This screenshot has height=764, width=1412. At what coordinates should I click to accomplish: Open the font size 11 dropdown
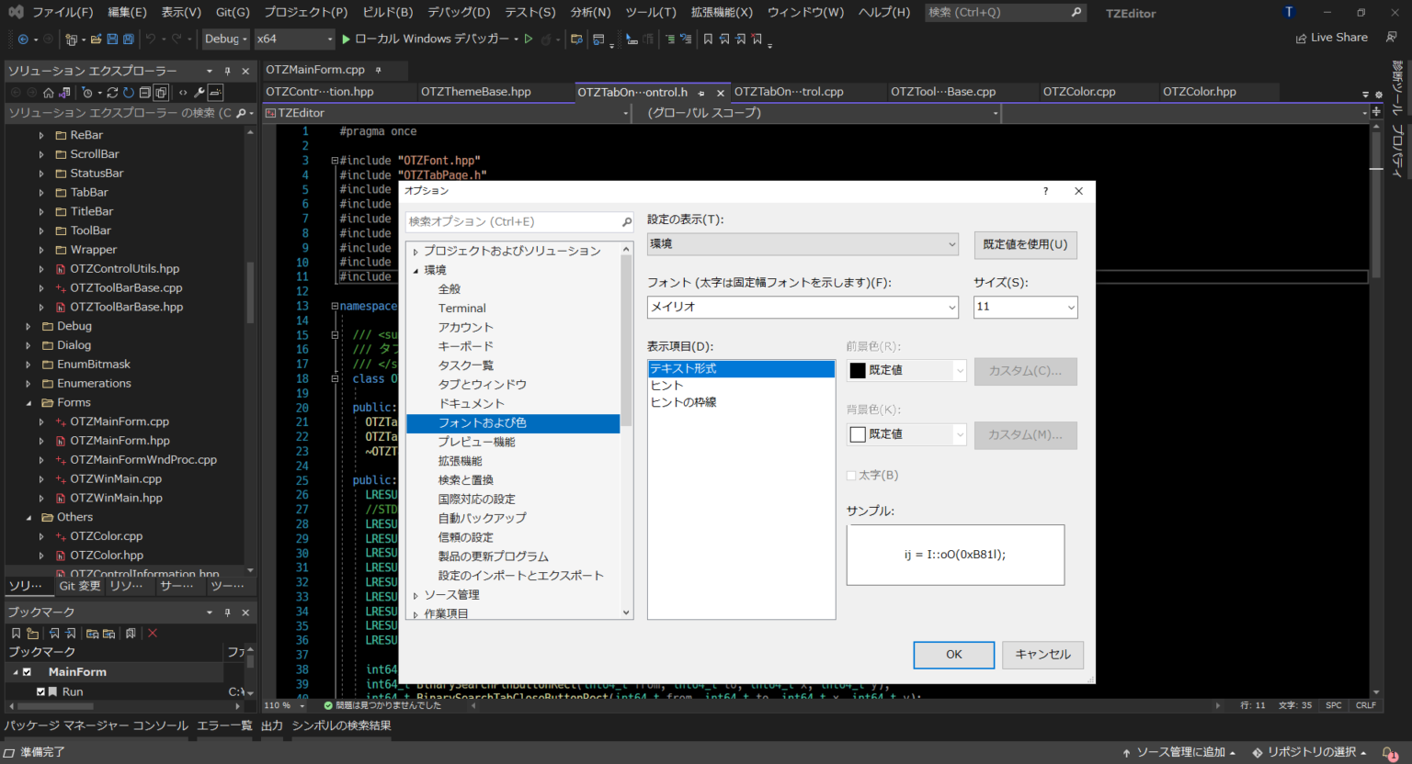1070,308
